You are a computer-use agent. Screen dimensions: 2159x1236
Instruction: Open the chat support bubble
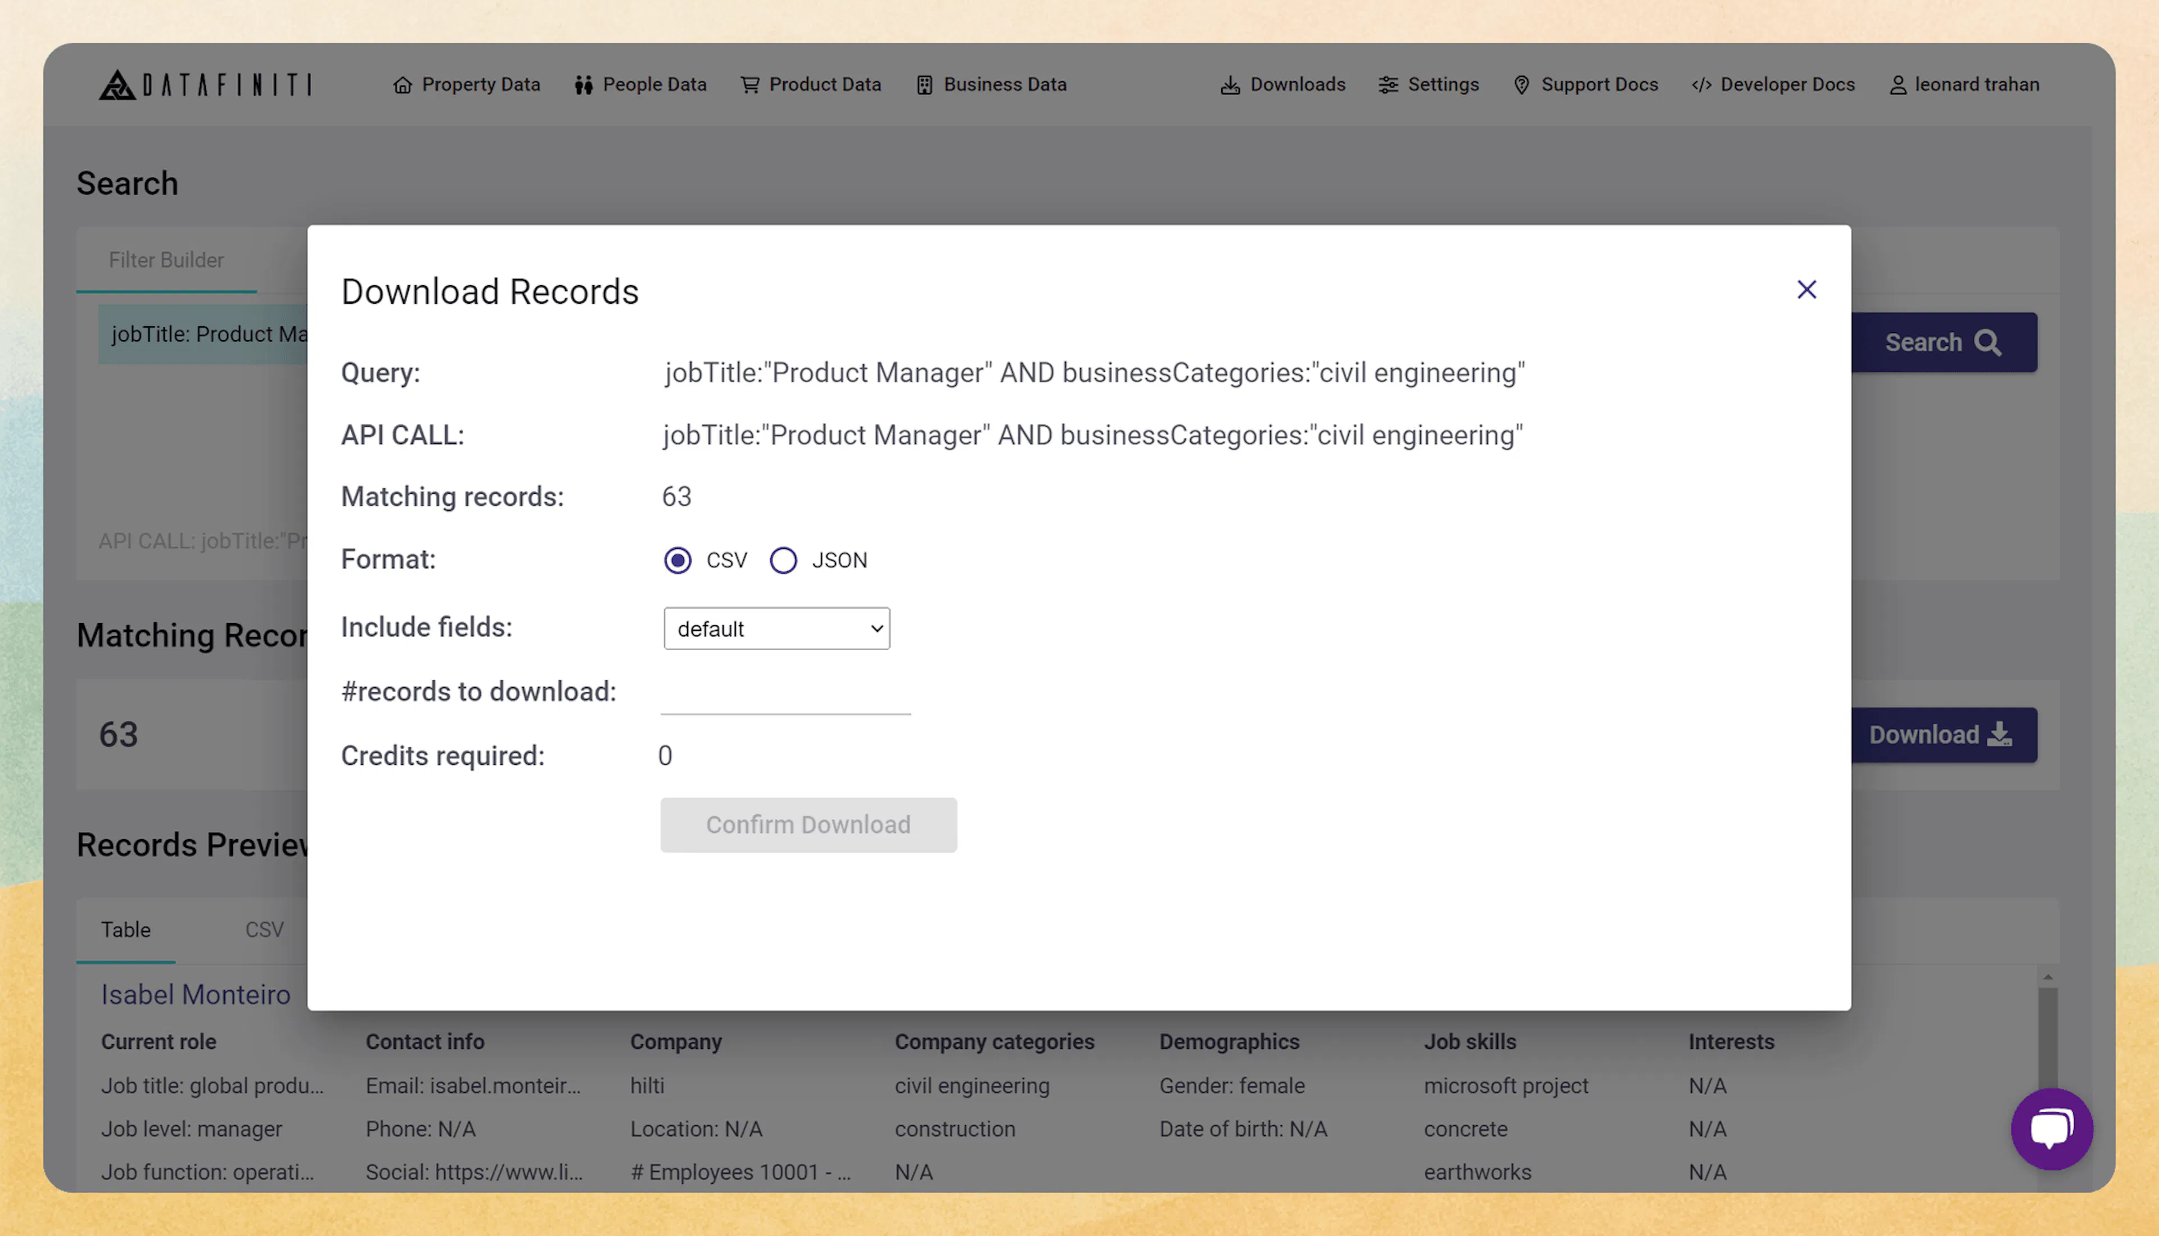pyautogui.click(x=2052, y=1129)
